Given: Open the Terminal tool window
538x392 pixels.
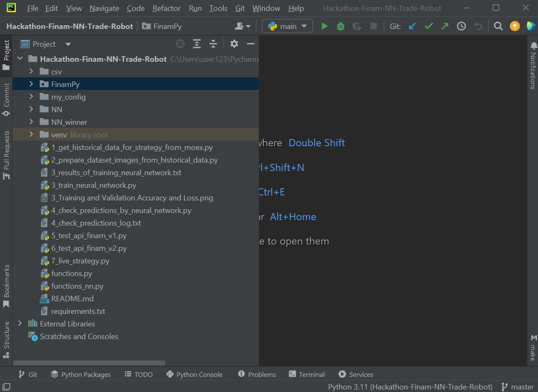Looking at the screenshot, I should pos(307,374).
